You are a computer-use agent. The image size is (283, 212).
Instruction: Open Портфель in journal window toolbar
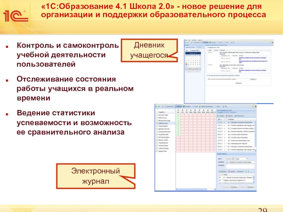[x=187, y=106]
